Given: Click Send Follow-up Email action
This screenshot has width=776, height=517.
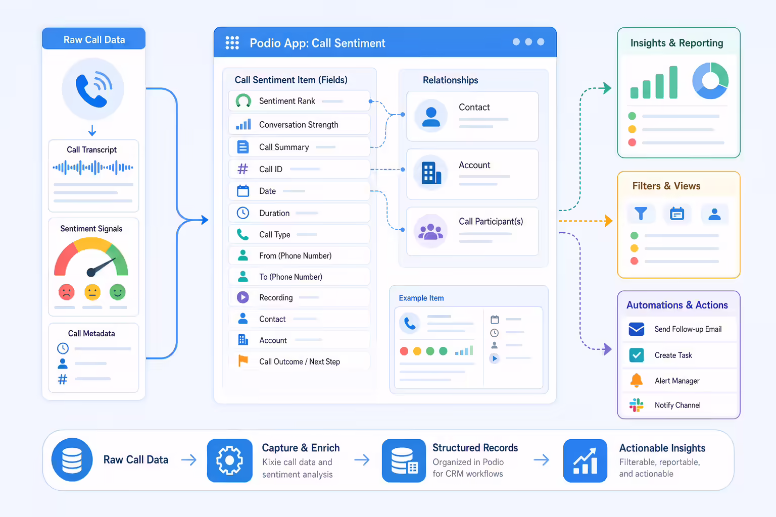Looking at the screenshot, I should 680,329.
